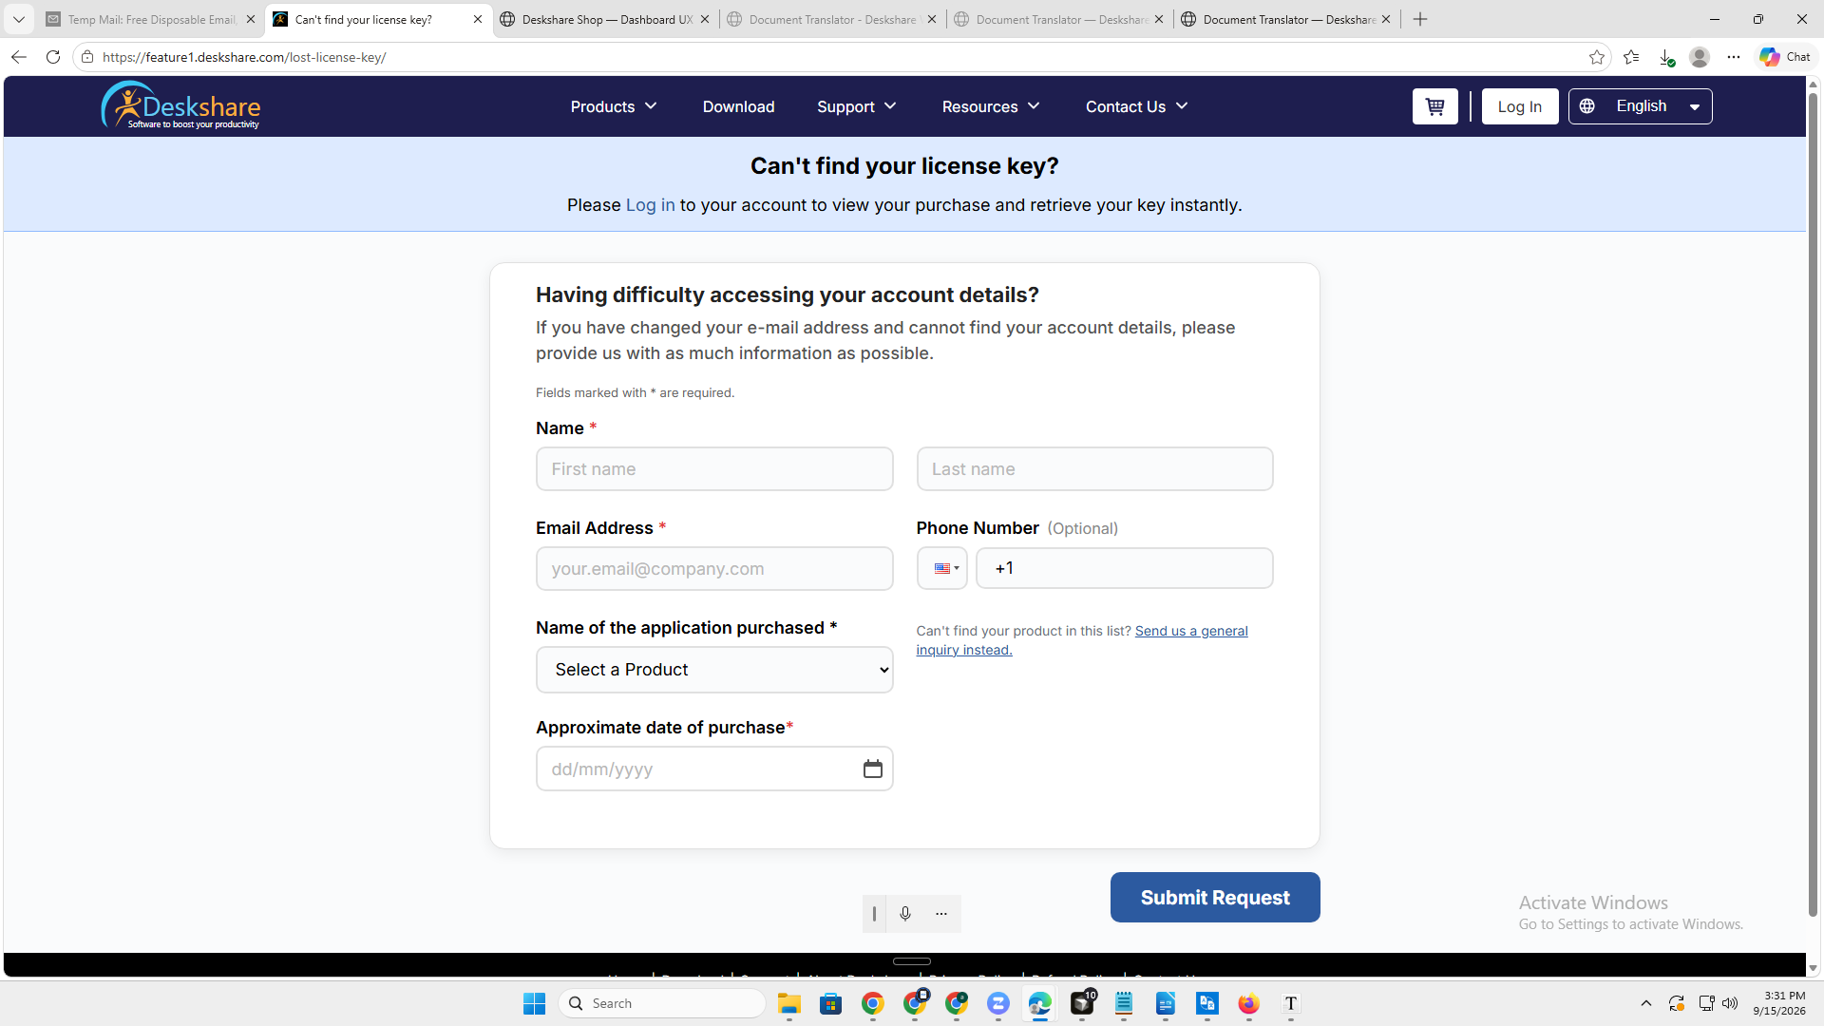1824x1026 pixels.
Task: Click the microphone icon in floating toolbar
Action: coord(905,913)
